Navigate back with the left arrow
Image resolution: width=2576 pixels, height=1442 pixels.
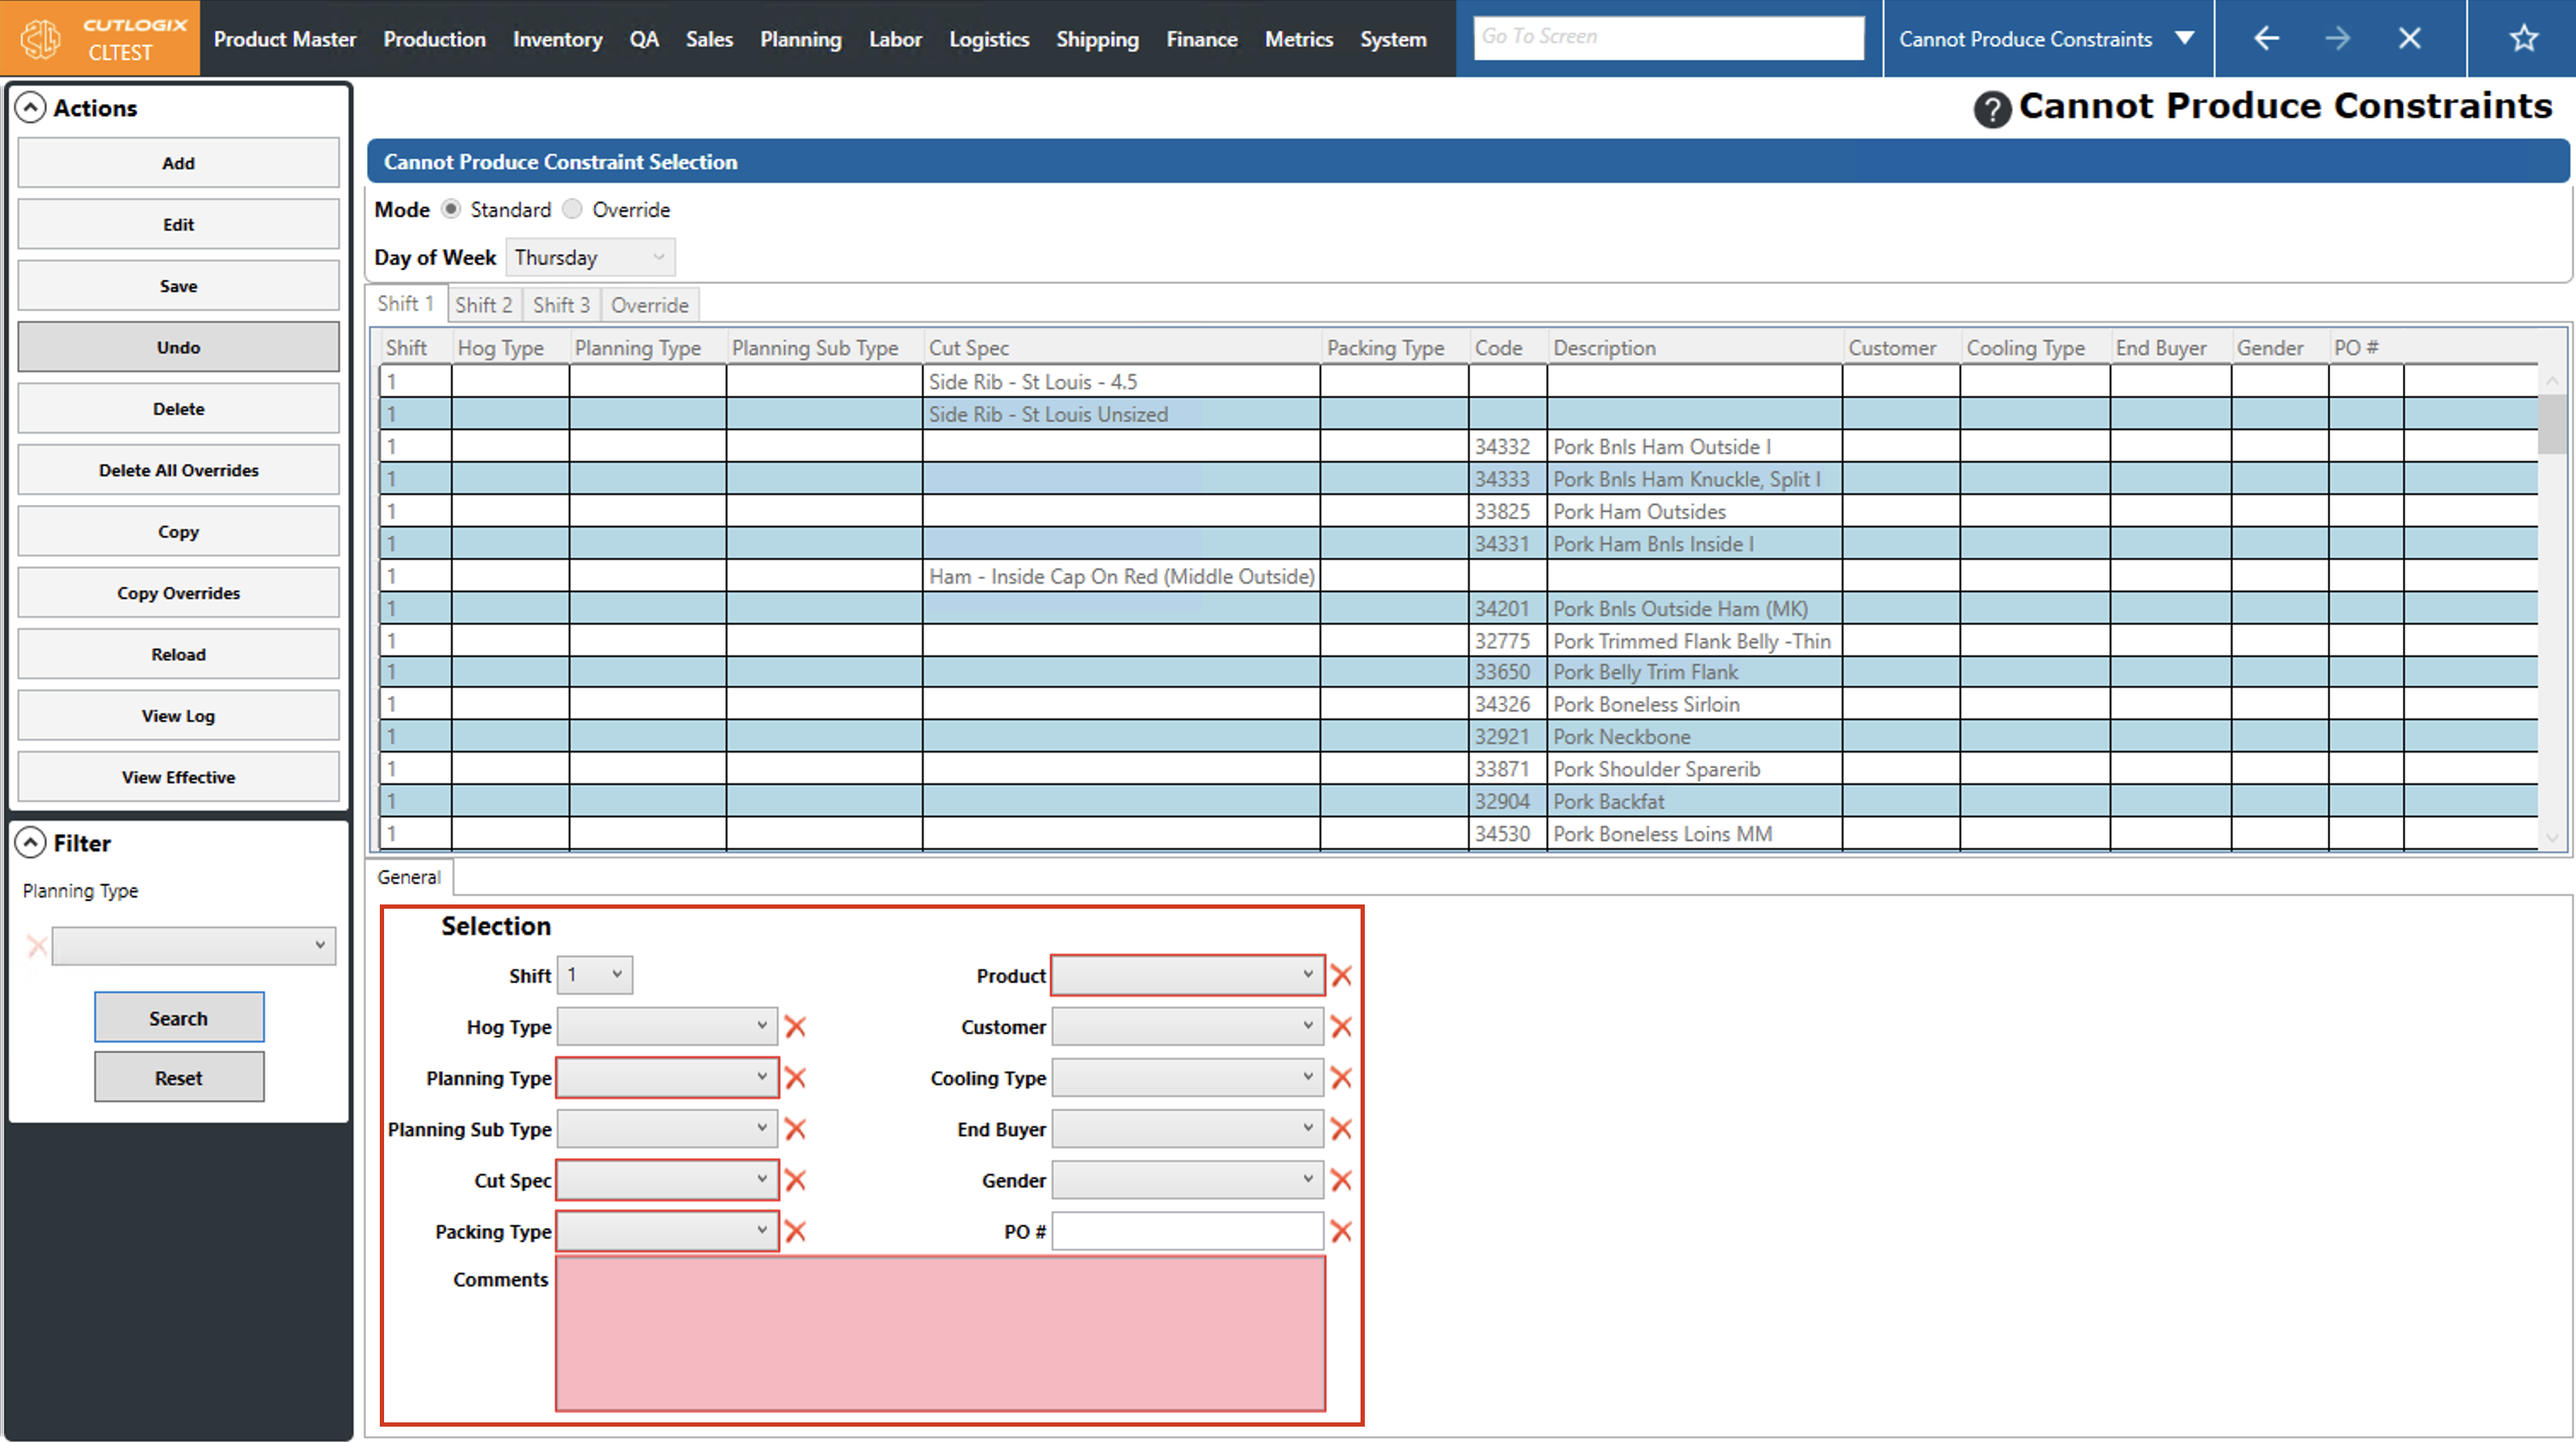[x=2266, y=39]
